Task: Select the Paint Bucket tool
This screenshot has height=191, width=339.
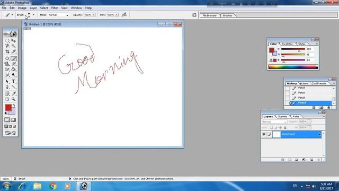Action: 14,70
